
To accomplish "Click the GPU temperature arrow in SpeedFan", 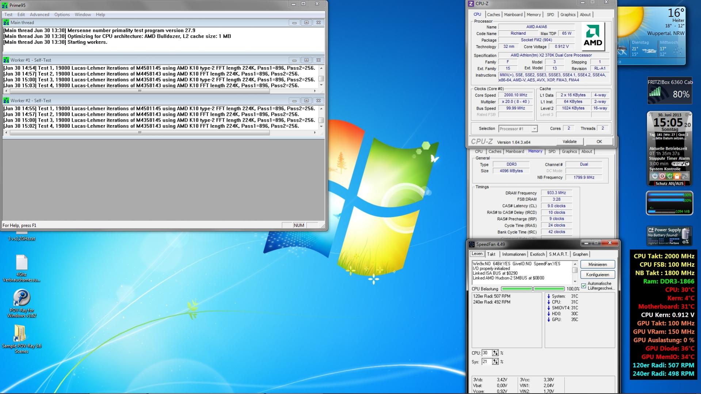I will 548,320.
